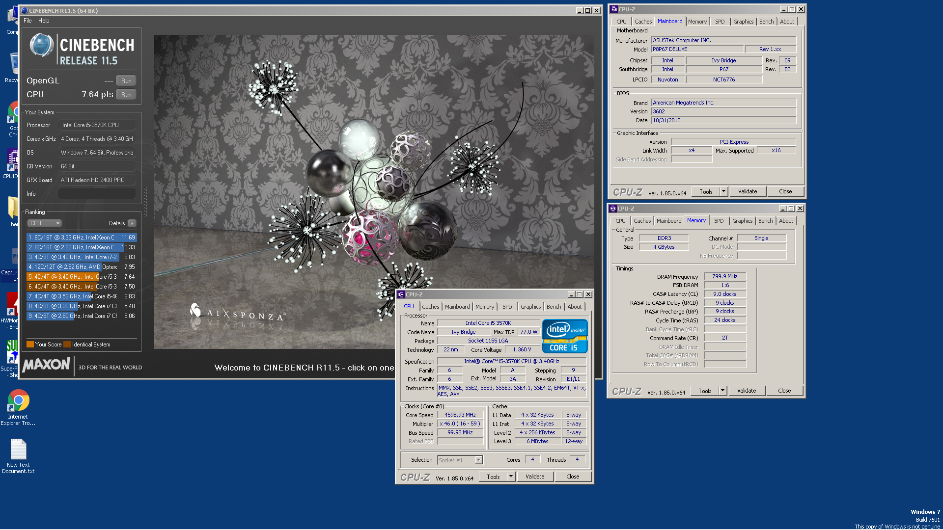Click Tools button in Memory CPU-Z window

[x=705, y=391]
